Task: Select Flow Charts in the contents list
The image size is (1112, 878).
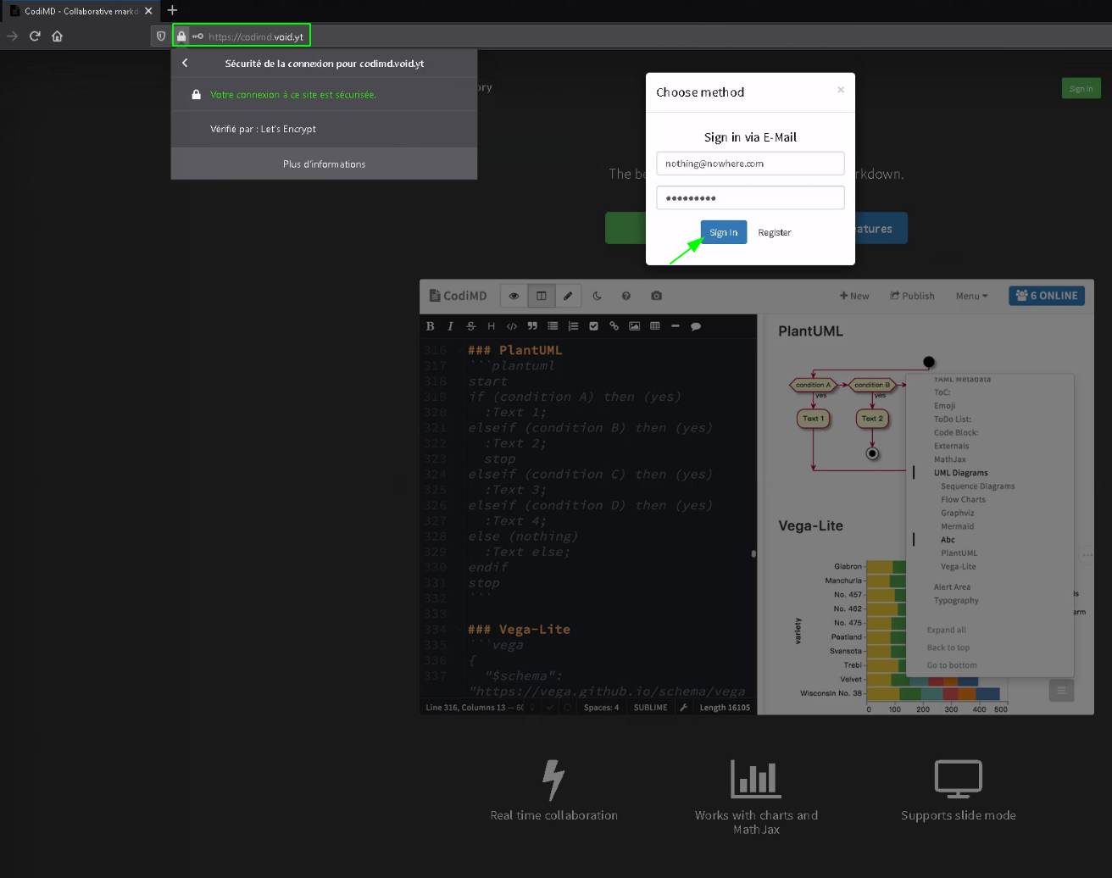Action: [x=963, y=500]
